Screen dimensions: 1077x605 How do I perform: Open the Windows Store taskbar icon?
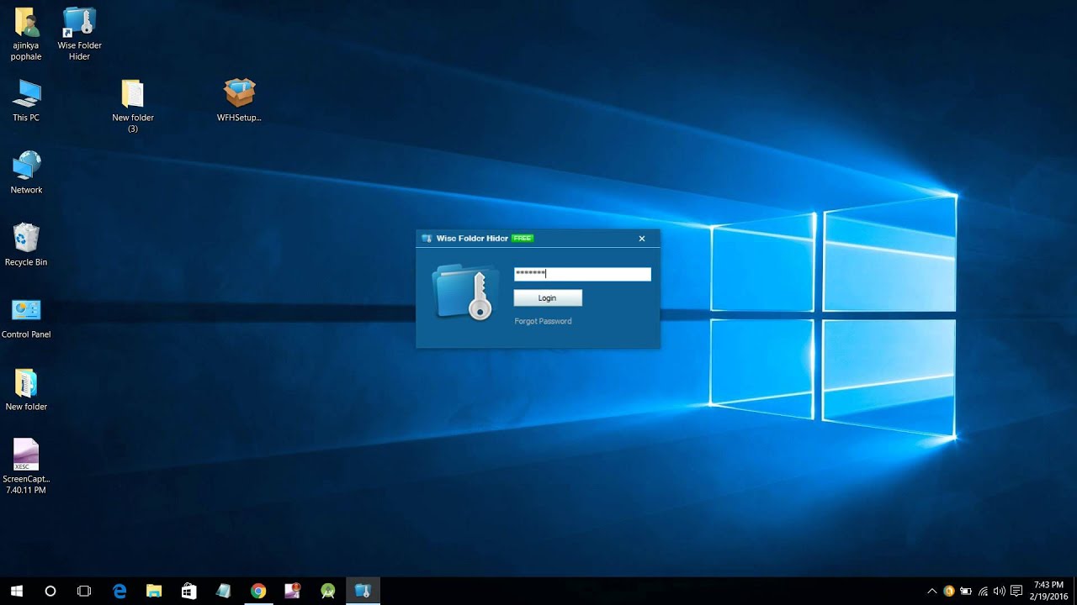click(x=188, y=591)
